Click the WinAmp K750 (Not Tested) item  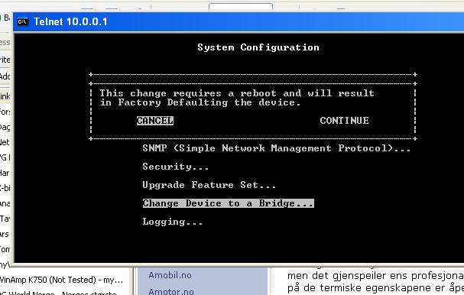[x=61, y=280]
